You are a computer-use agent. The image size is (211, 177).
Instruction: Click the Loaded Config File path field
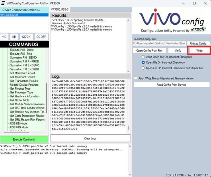point(159,44)
